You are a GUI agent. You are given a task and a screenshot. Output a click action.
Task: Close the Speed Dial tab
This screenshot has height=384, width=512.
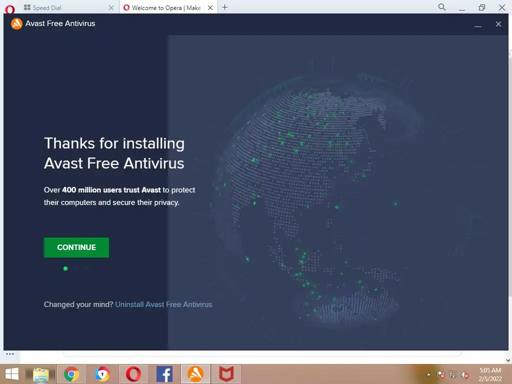(111, 7)
